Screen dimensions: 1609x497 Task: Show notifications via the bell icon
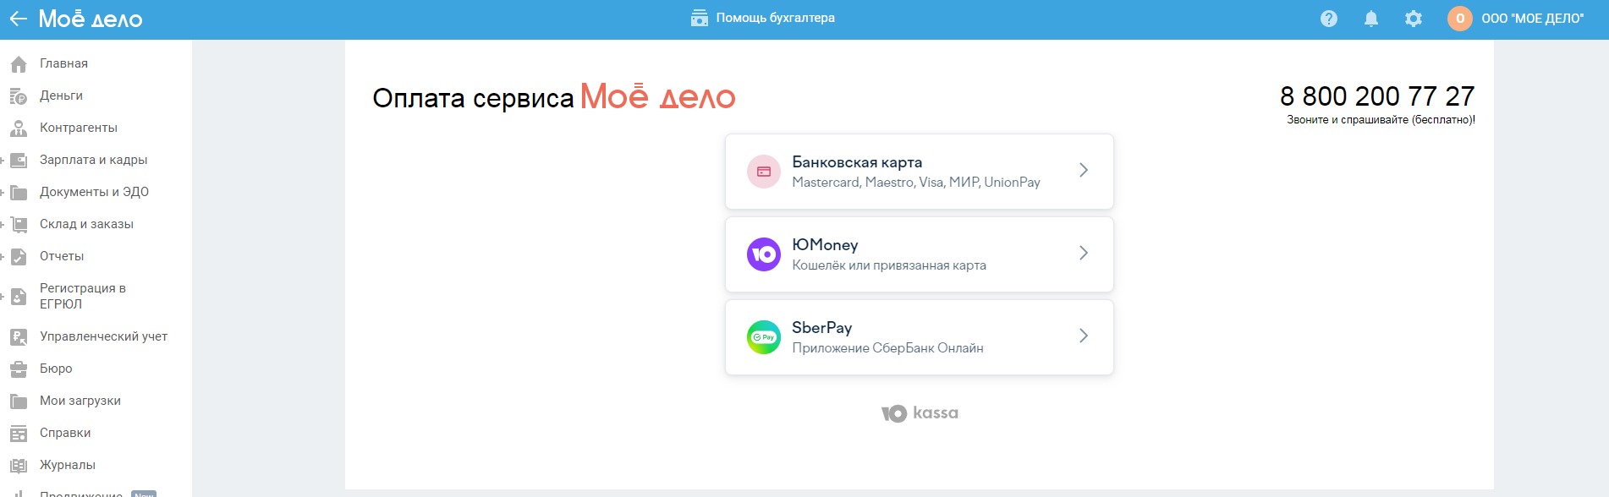tap(1371, 19)
